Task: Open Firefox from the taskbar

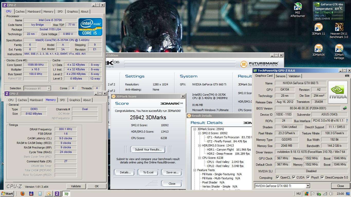Action: [x=22, y=194]
